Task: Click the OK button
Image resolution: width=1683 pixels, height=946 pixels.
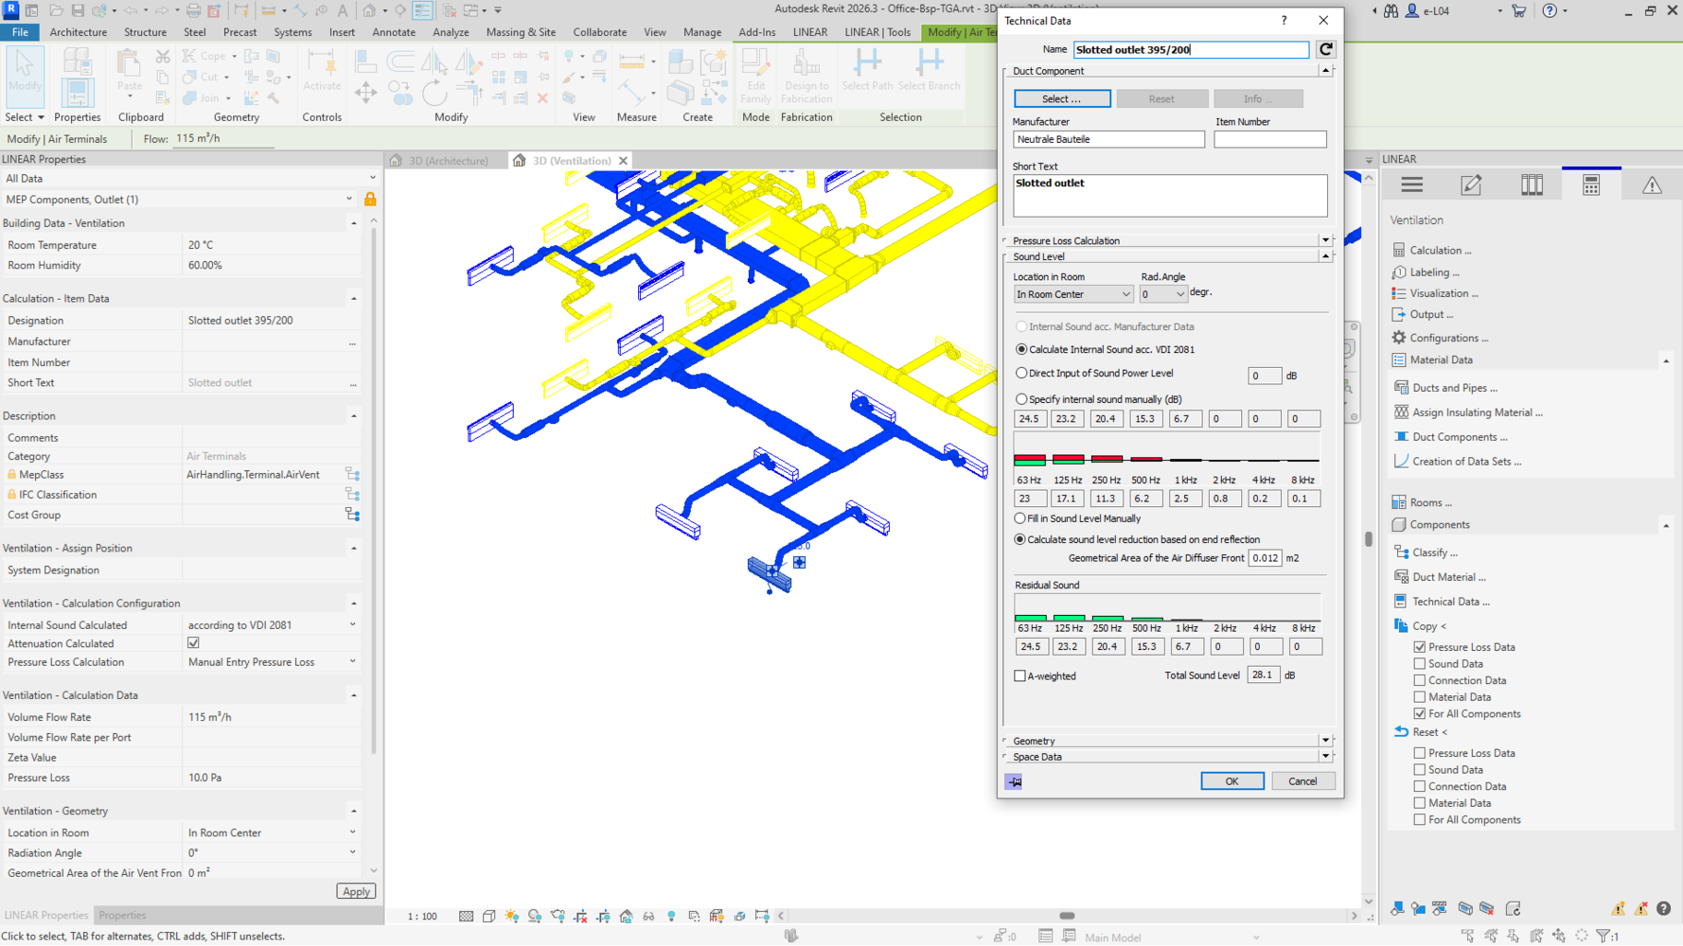Action: [1231, 781]
